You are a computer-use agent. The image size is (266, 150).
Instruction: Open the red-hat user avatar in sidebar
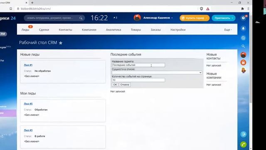point(243,55)
